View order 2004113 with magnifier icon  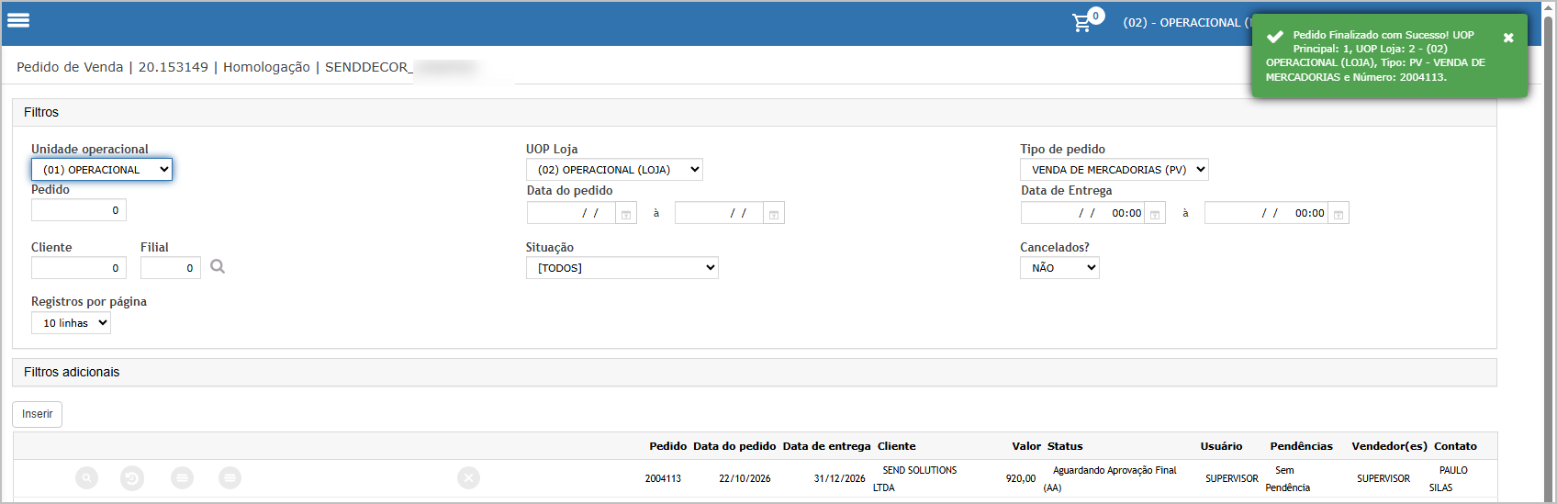click(x=86, y=478)
